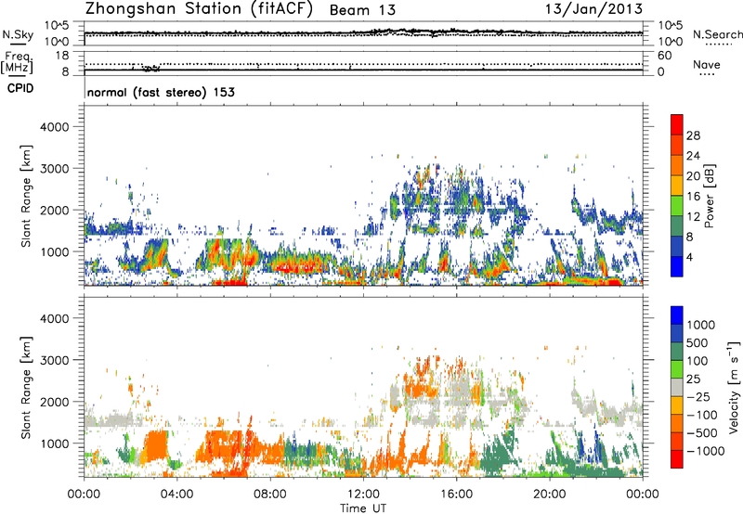
Task: Click the red bottom of velocity colorbar
Action: (x=677, y=459)
